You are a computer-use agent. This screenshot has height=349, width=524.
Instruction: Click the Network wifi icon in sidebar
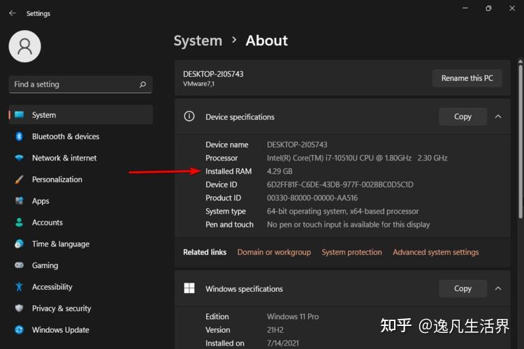tap(19, 158)
